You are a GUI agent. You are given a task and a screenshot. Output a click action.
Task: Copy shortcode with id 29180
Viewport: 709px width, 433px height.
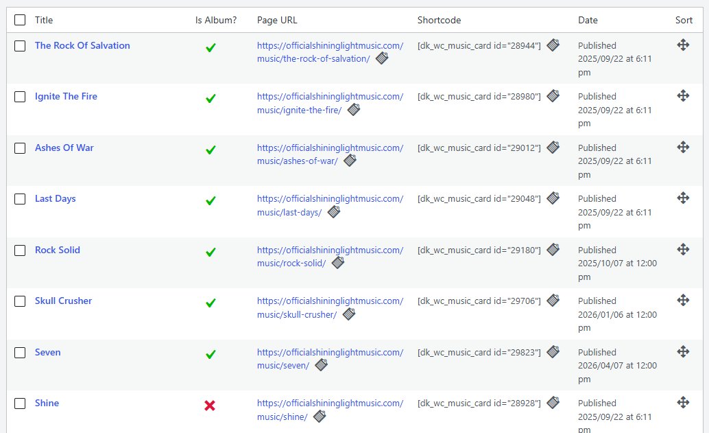pos(553,249)
